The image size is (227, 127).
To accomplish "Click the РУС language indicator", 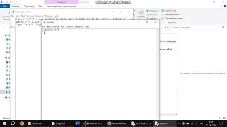I will (201, 123).
